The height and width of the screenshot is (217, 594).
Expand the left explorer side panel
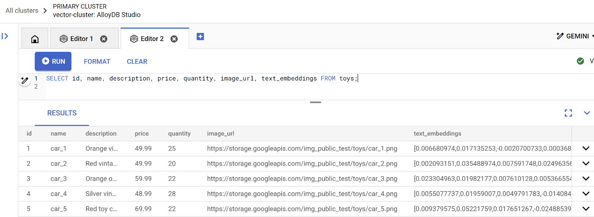pos(5,36)
